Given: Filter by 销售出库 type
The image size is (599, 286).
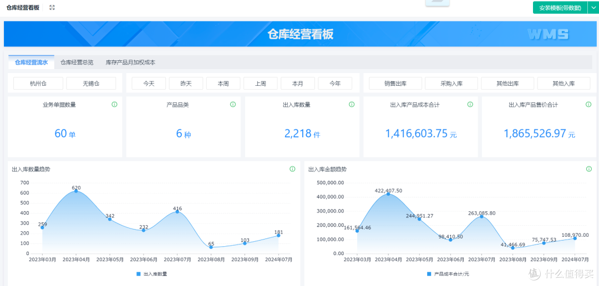Looking at the screenshot, I should pos(395,84).
